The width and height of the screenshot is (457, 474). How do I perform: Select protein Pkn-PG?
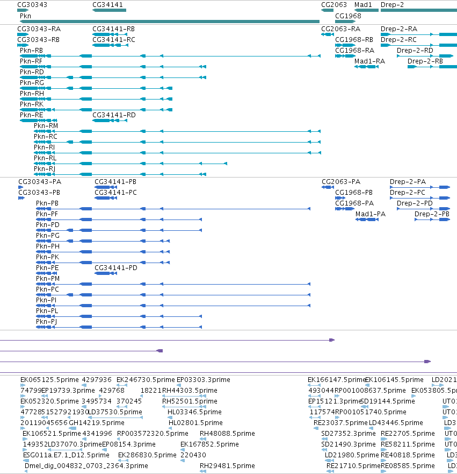coord(103,241)
